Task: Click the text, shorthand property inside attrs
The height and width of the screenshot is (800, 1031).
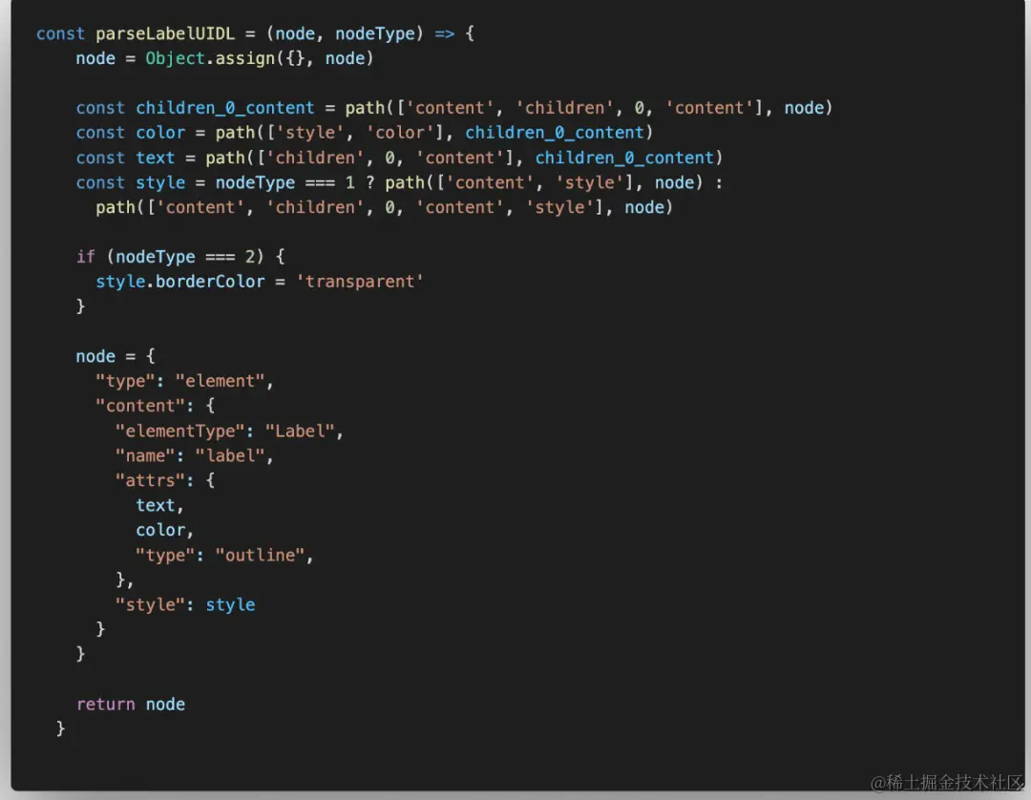Action: [x=159, y=506]
